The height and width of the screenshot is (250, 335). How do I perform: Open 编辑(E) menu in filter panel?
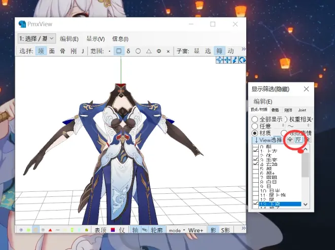262,102
